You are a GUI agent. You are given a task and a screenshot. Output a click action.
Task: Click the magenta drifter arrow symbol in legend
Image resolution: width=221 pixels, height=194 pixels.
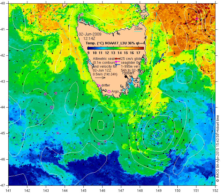point(99,85)
